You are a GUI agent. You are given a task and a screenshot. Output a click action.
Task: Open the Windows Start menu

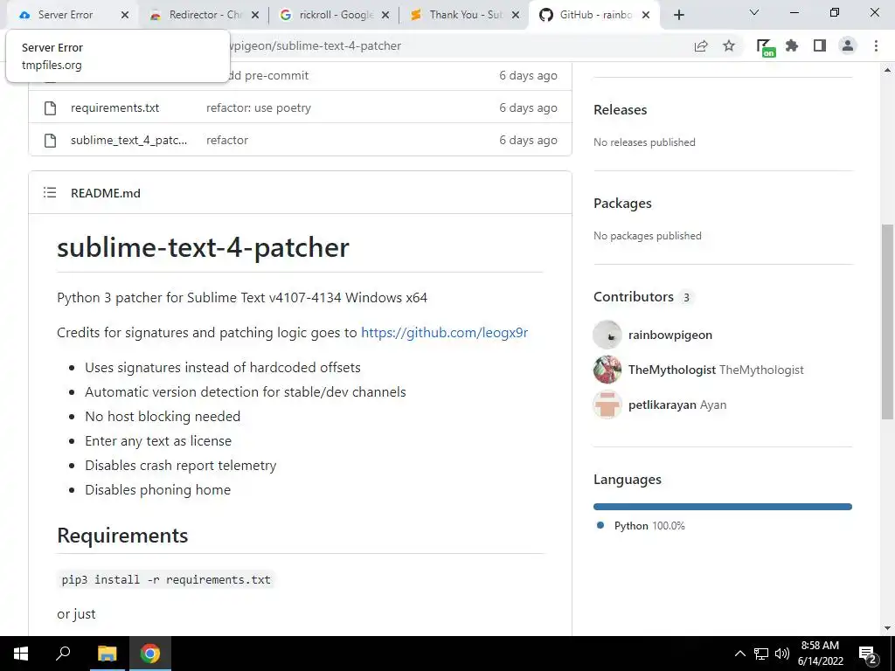tap(21, 654)
